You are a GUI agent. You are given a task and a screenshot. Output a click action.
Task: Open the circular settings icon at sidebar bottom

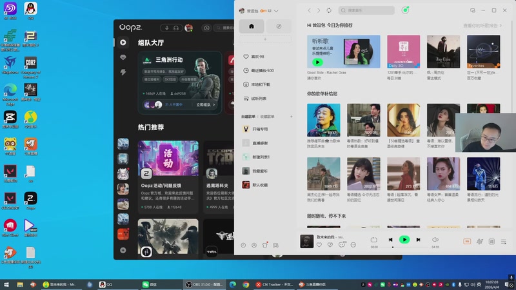coord(254,246)
